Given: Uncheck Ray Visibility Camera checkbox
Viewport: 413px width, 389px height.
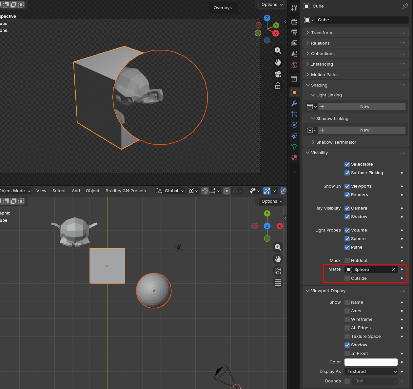Looking at the screenshot, I should pos(347,208).
